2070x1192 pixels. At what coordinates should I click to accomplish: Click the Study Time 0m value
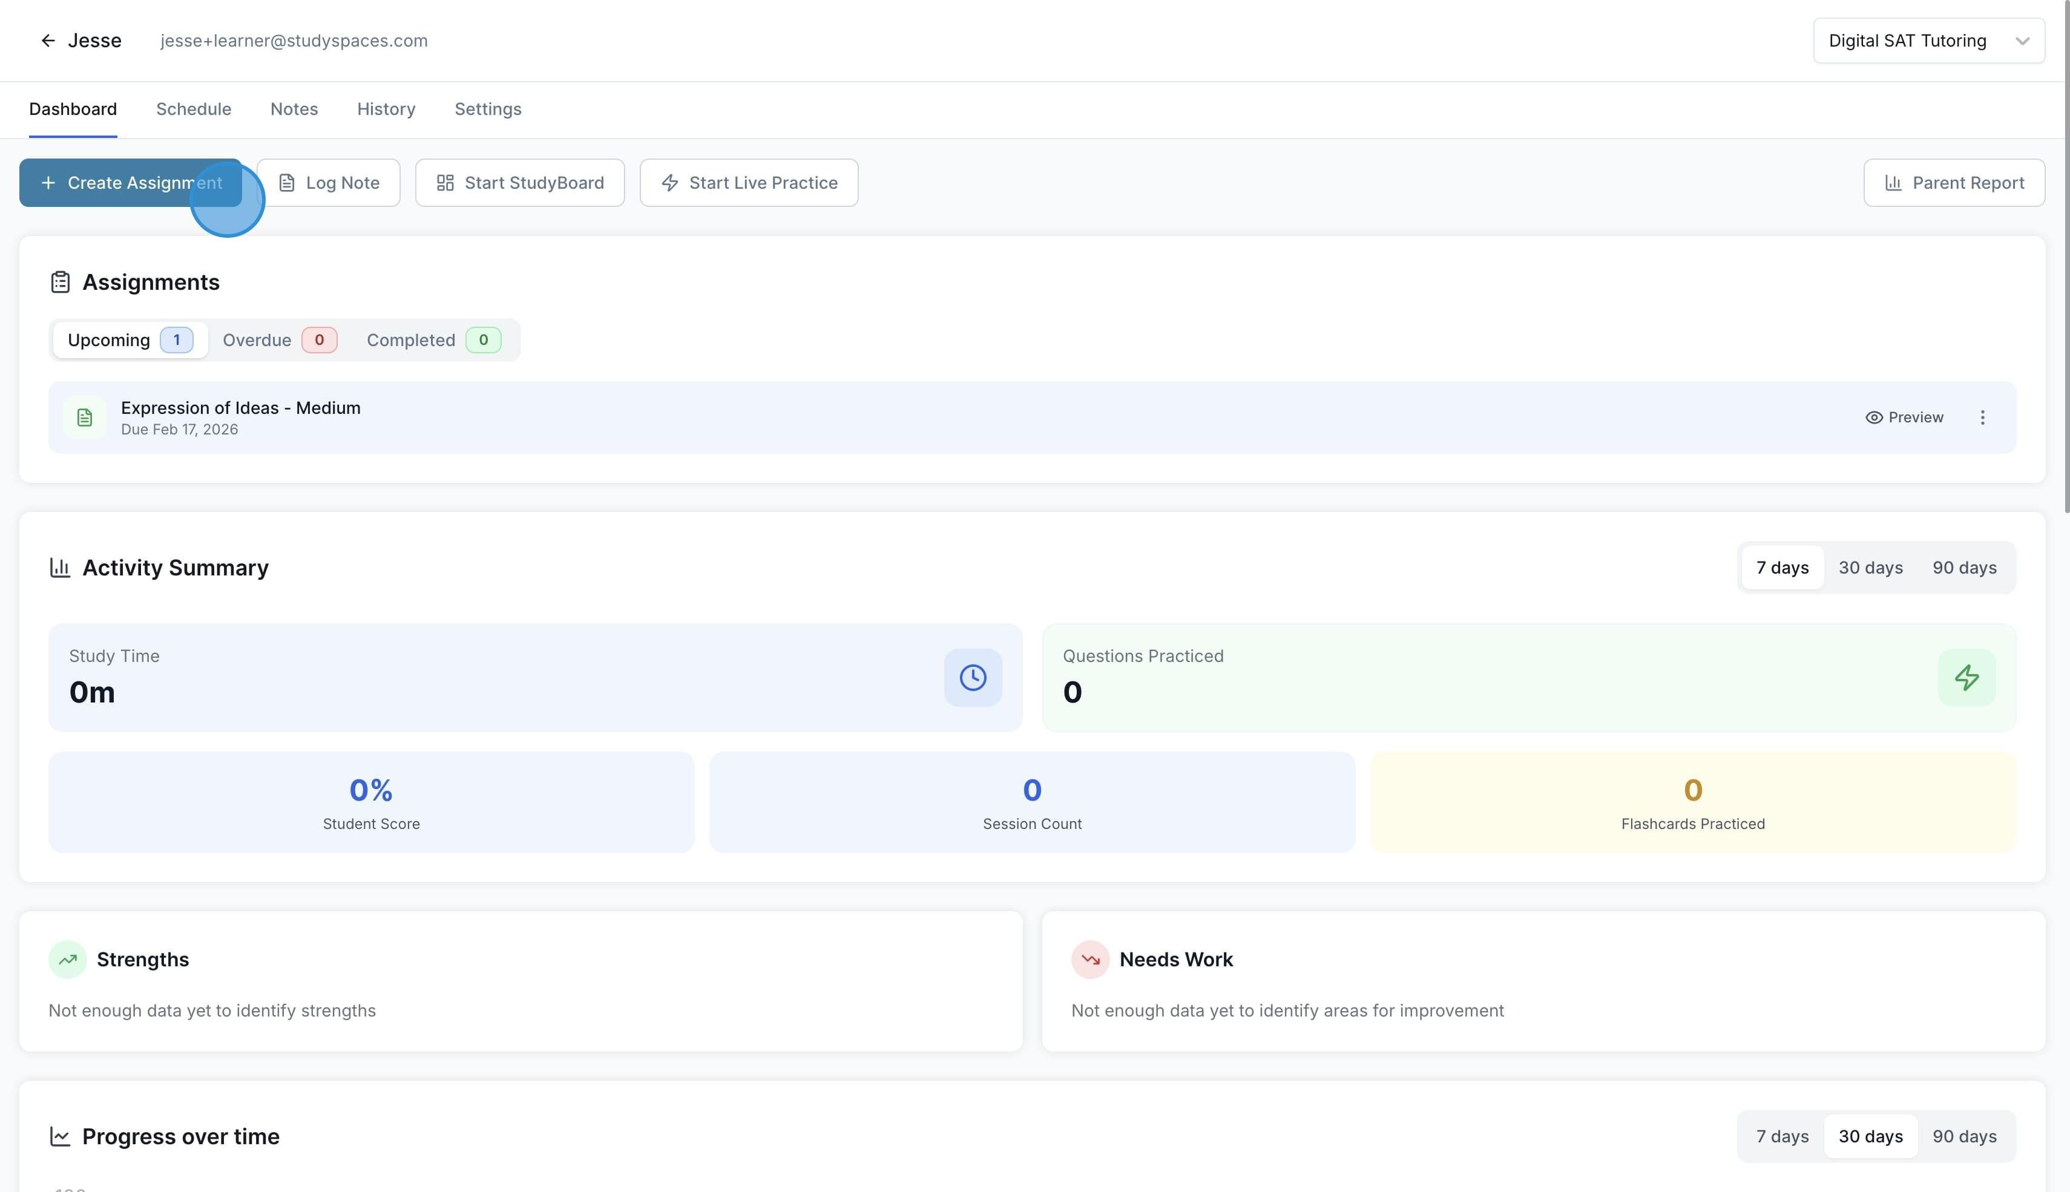click(x=92, y=693)
